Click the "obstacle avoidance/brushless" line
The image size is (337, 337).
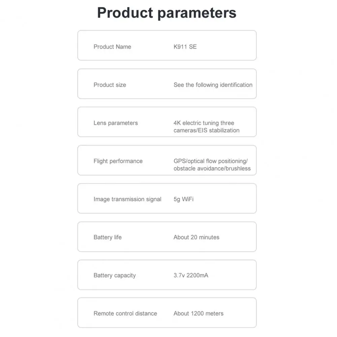coord(212,168)
